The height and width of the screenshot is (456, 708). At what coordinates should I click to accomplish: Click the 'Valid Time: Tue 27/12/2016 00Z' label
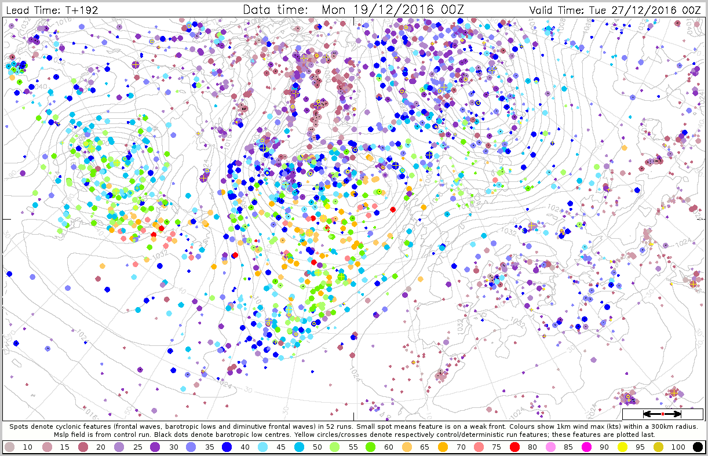[x=616, y=9]
